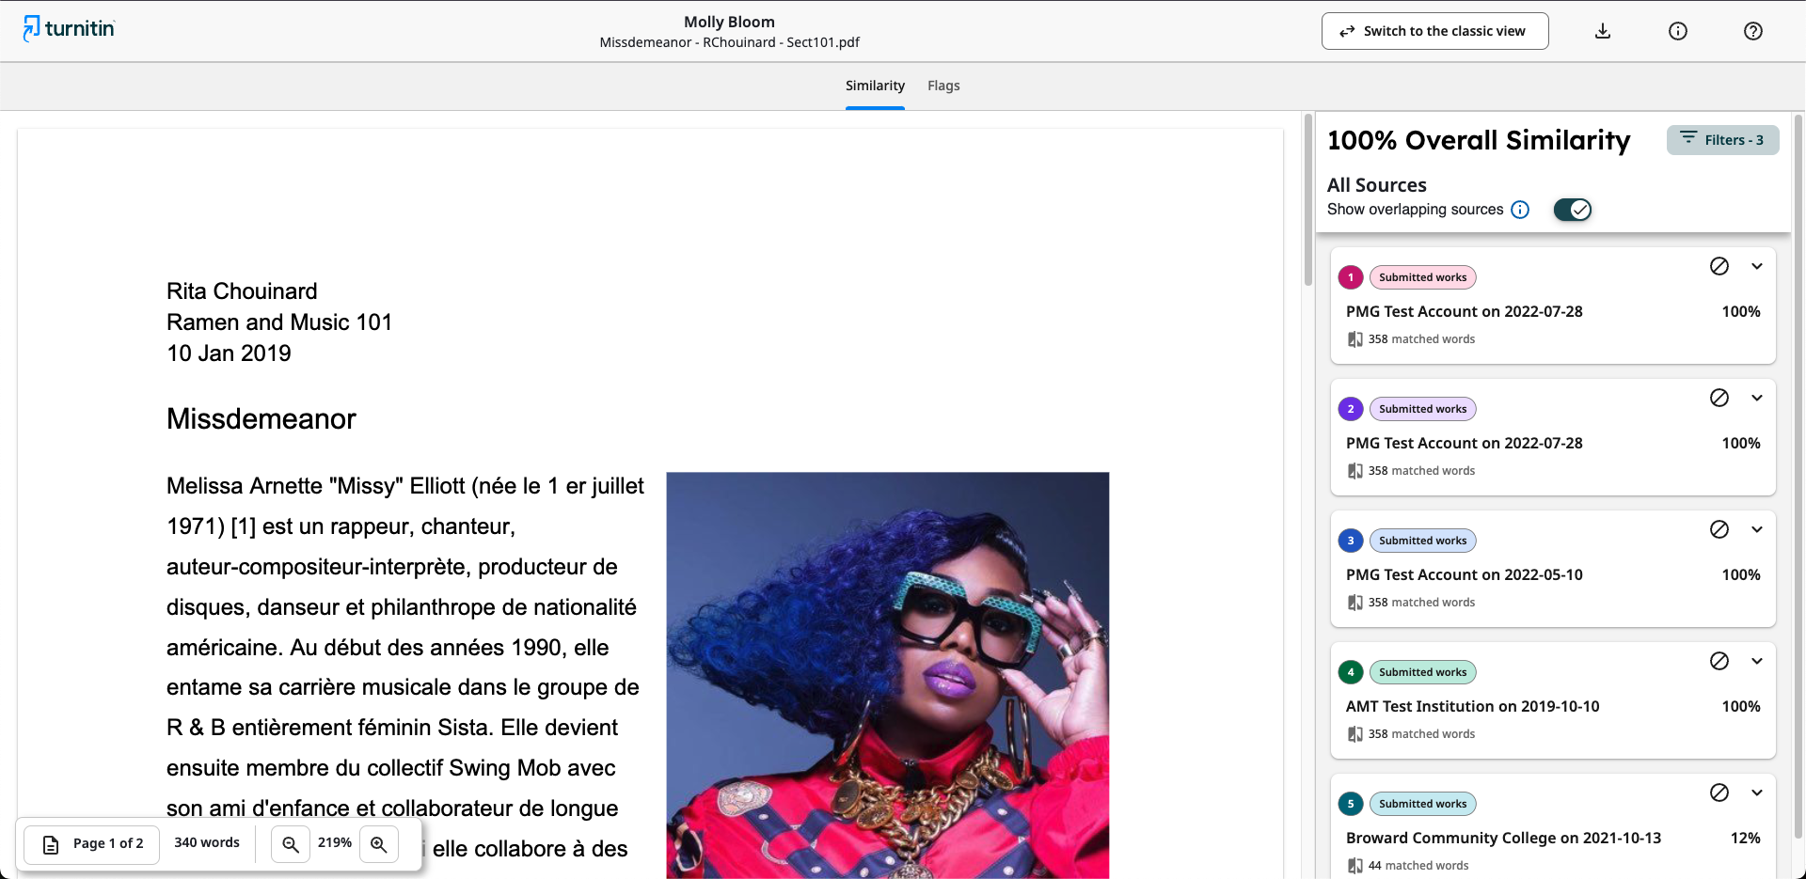Zoom out on the document page
Screen dimensions: 1806x879
[291, 843]
